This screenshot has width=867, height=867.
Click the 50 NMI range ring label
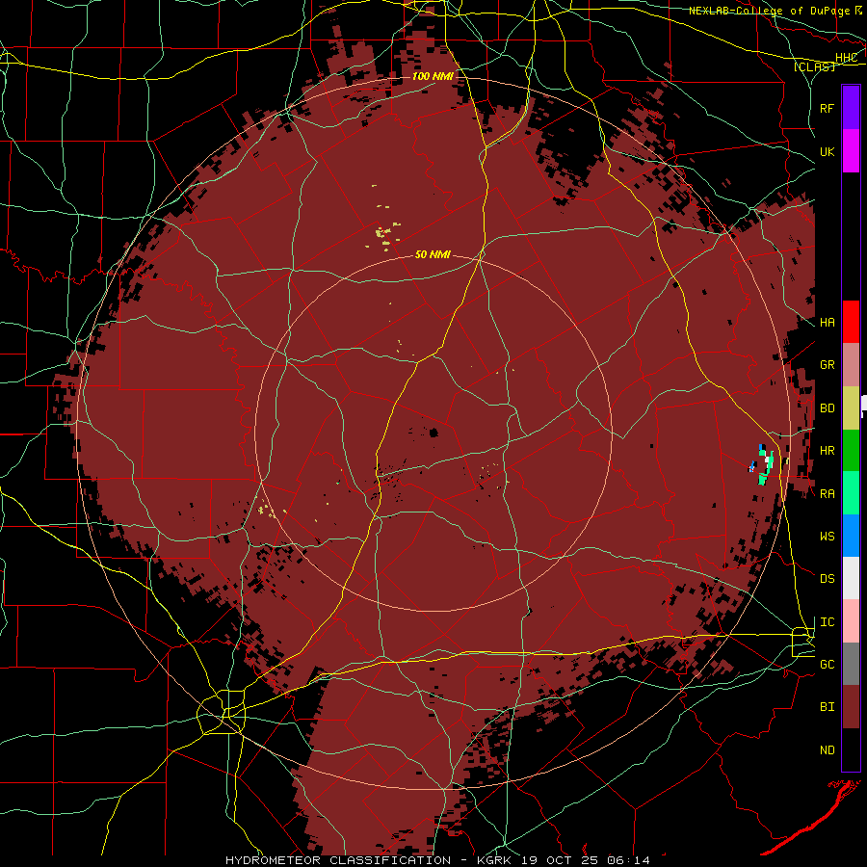(x=433, y=254)
